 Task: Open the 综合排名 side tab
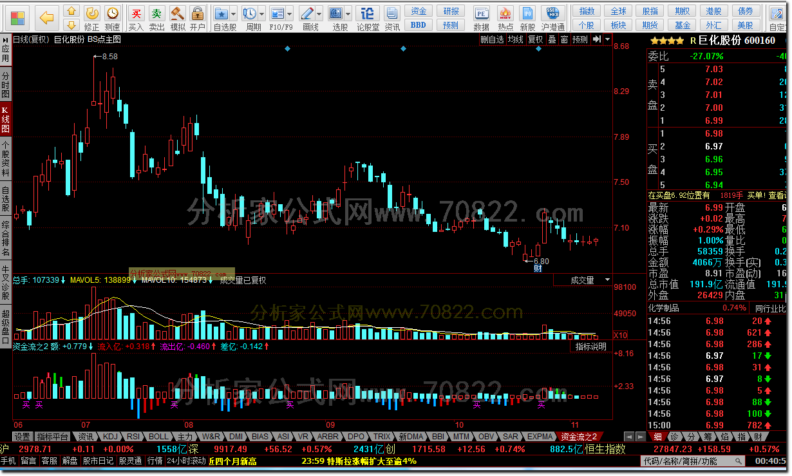pyautogui.click(x=5, y=239)
